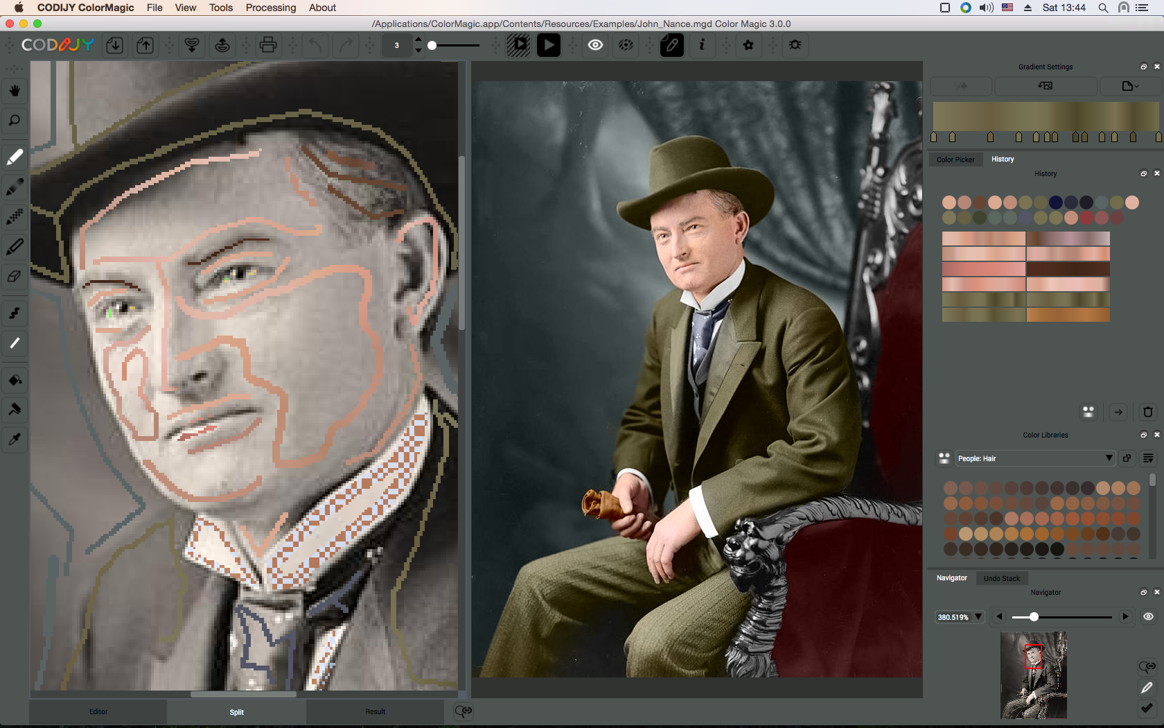Open the File menu
The image size is (1164, 728).
pyautogui.click(x=155, y=8)
